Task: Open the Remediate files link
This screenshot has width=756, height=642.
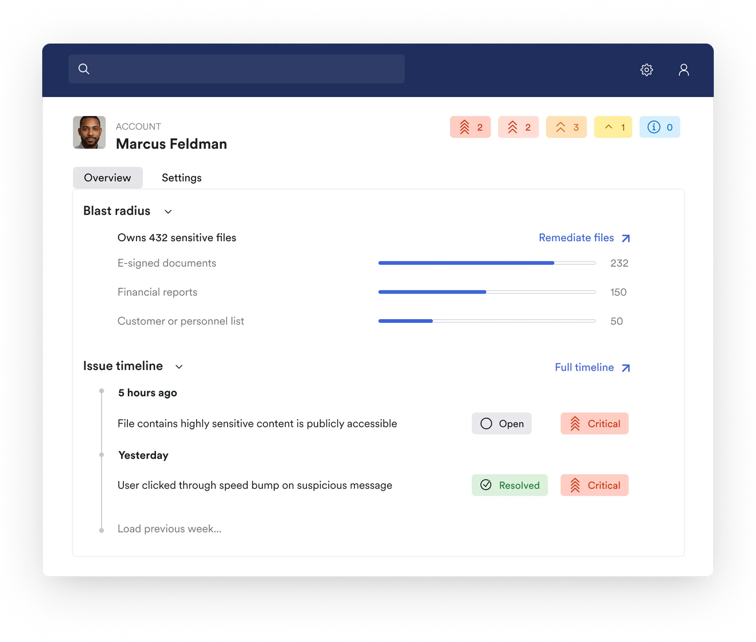Action: [x=584, y=238]
